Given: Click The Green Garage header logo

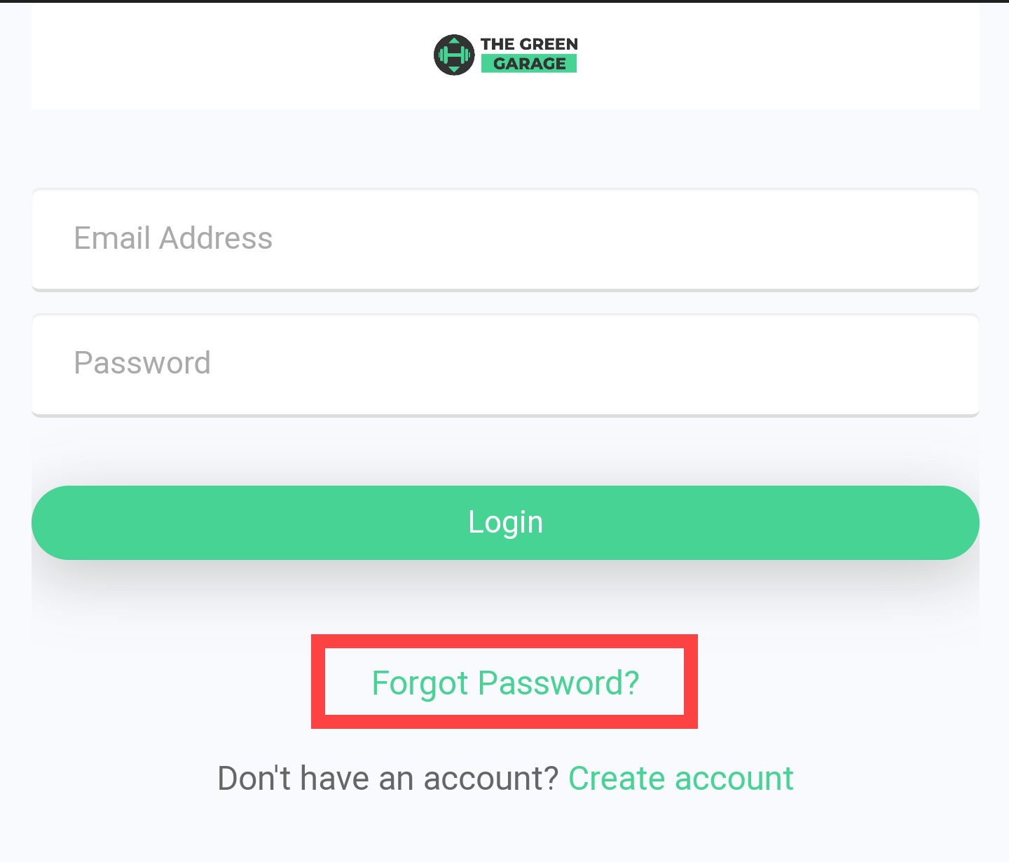Looking at the screenshot, I should 505,55.
